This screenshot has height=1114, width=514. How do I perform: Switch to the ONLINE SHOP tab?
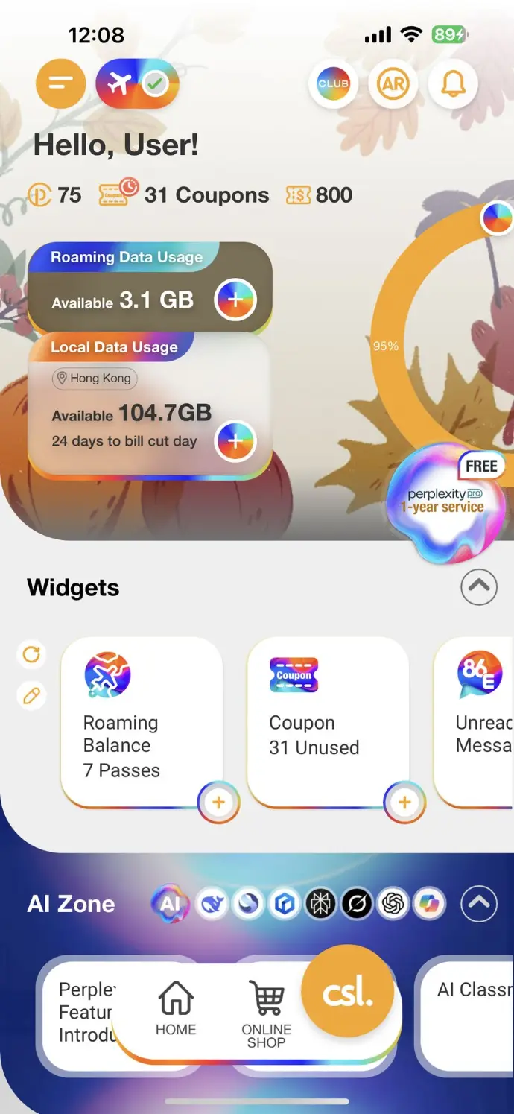coord(267,1013)
